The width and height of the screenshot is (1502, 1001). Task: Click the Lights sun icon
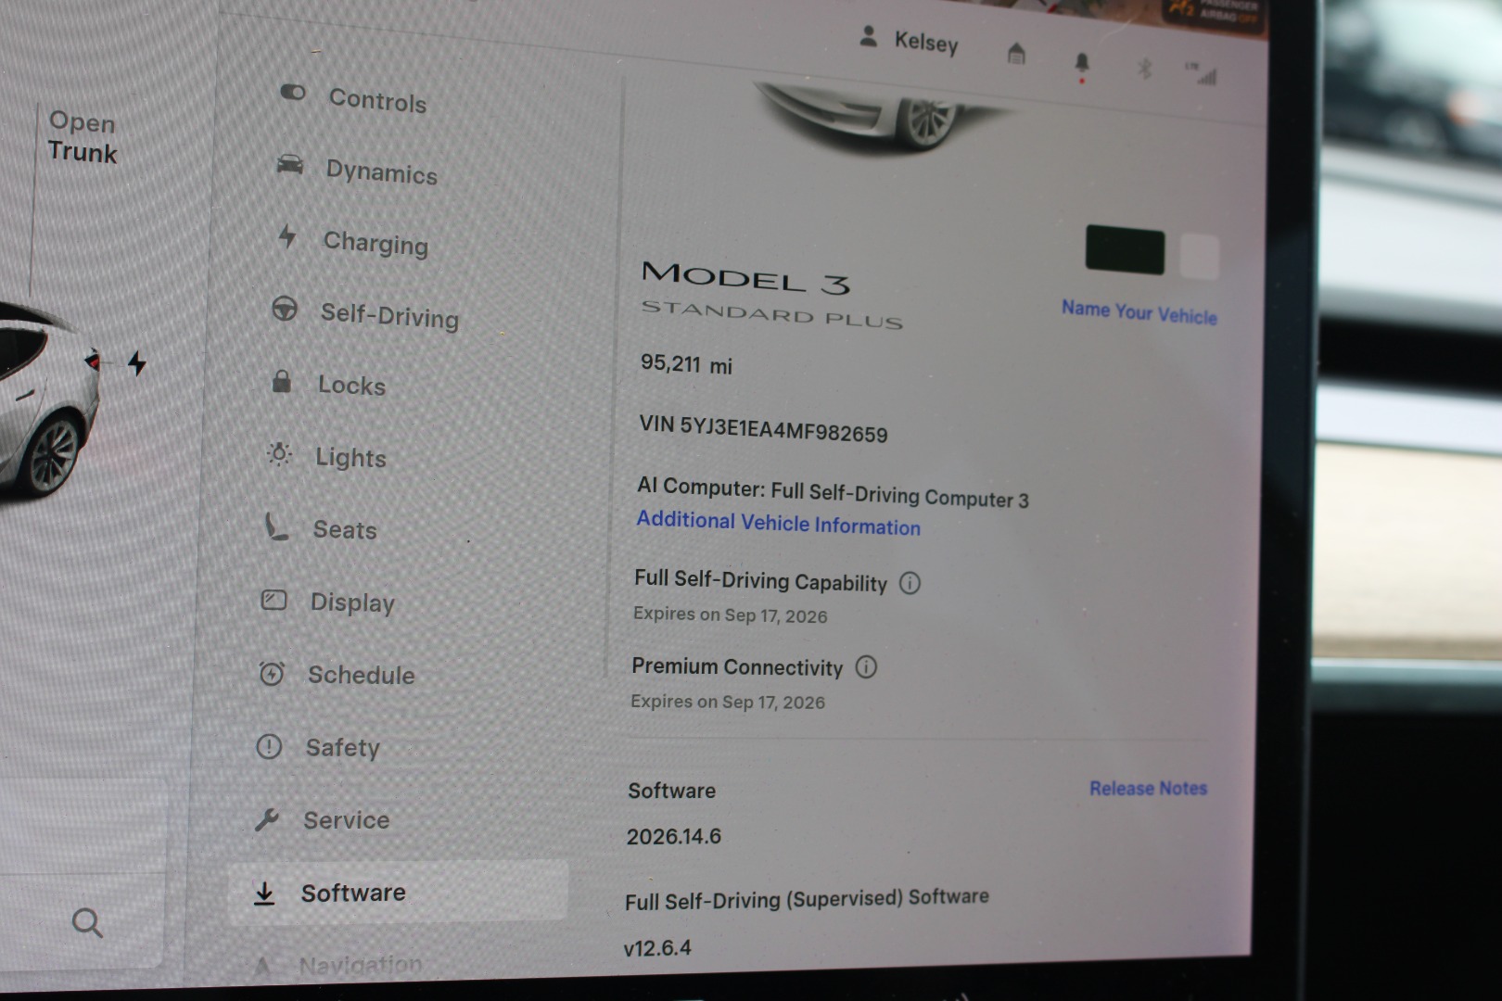point(279,453)
